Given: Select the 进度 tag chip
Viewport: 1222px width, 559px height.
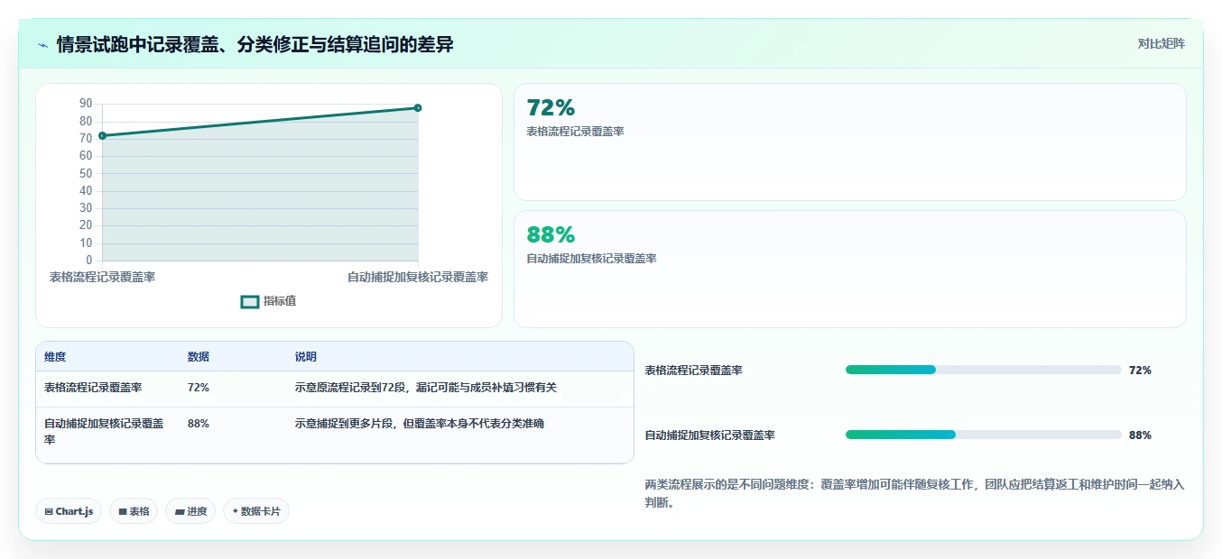Looking at the screenshot, I should [190, 511].
